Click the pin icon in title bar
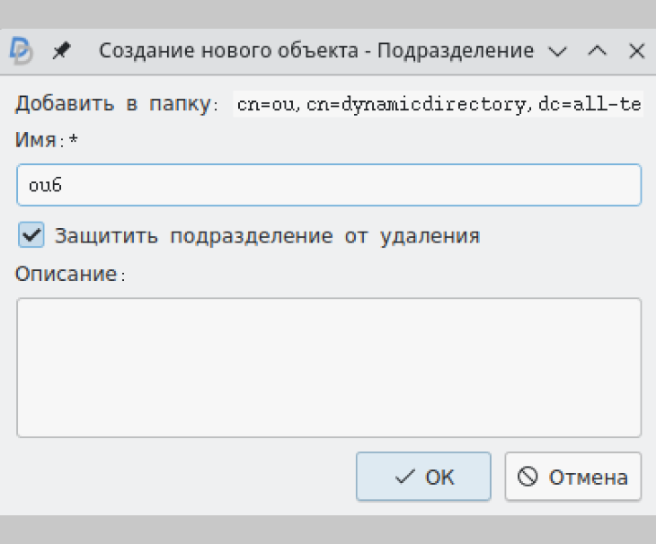656x544 pixels. [61, 51]
